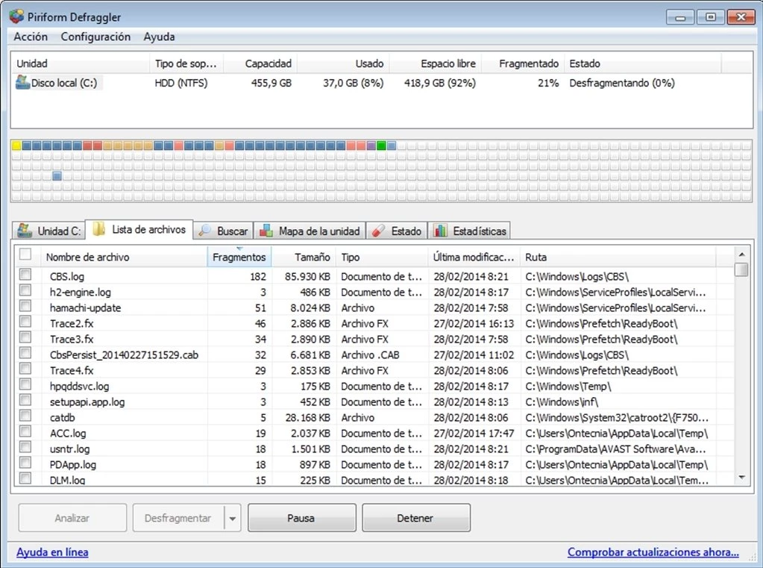This screenshot has width=763, height=568.
Task: Open the Desfragmentar dropdown arrow
Action: pyautogui.click(x=233, y=518)
